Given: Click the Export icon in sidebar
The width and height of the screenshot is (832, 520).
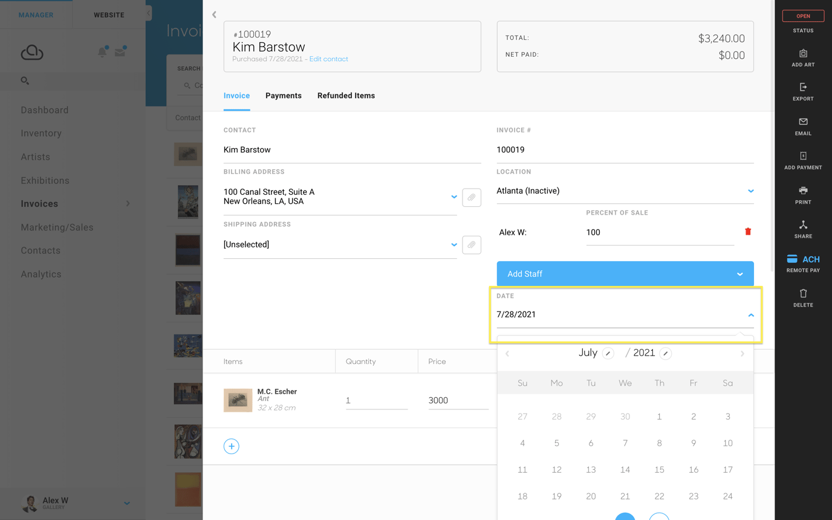Looking at the screenshot, I should pyautogui.click(x=803, y=88).
